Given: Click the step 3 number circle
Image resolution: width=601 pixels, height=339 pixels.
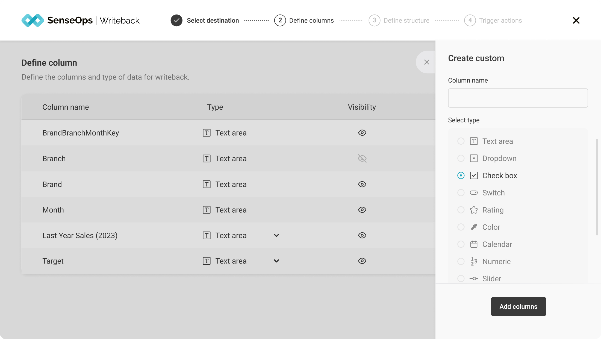Looking at the screenshot, I should coord(375,21).
